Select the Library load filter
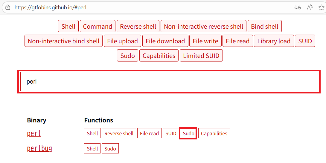The width and height of the screenshot is (326, 163). click(x=274, y=41)
